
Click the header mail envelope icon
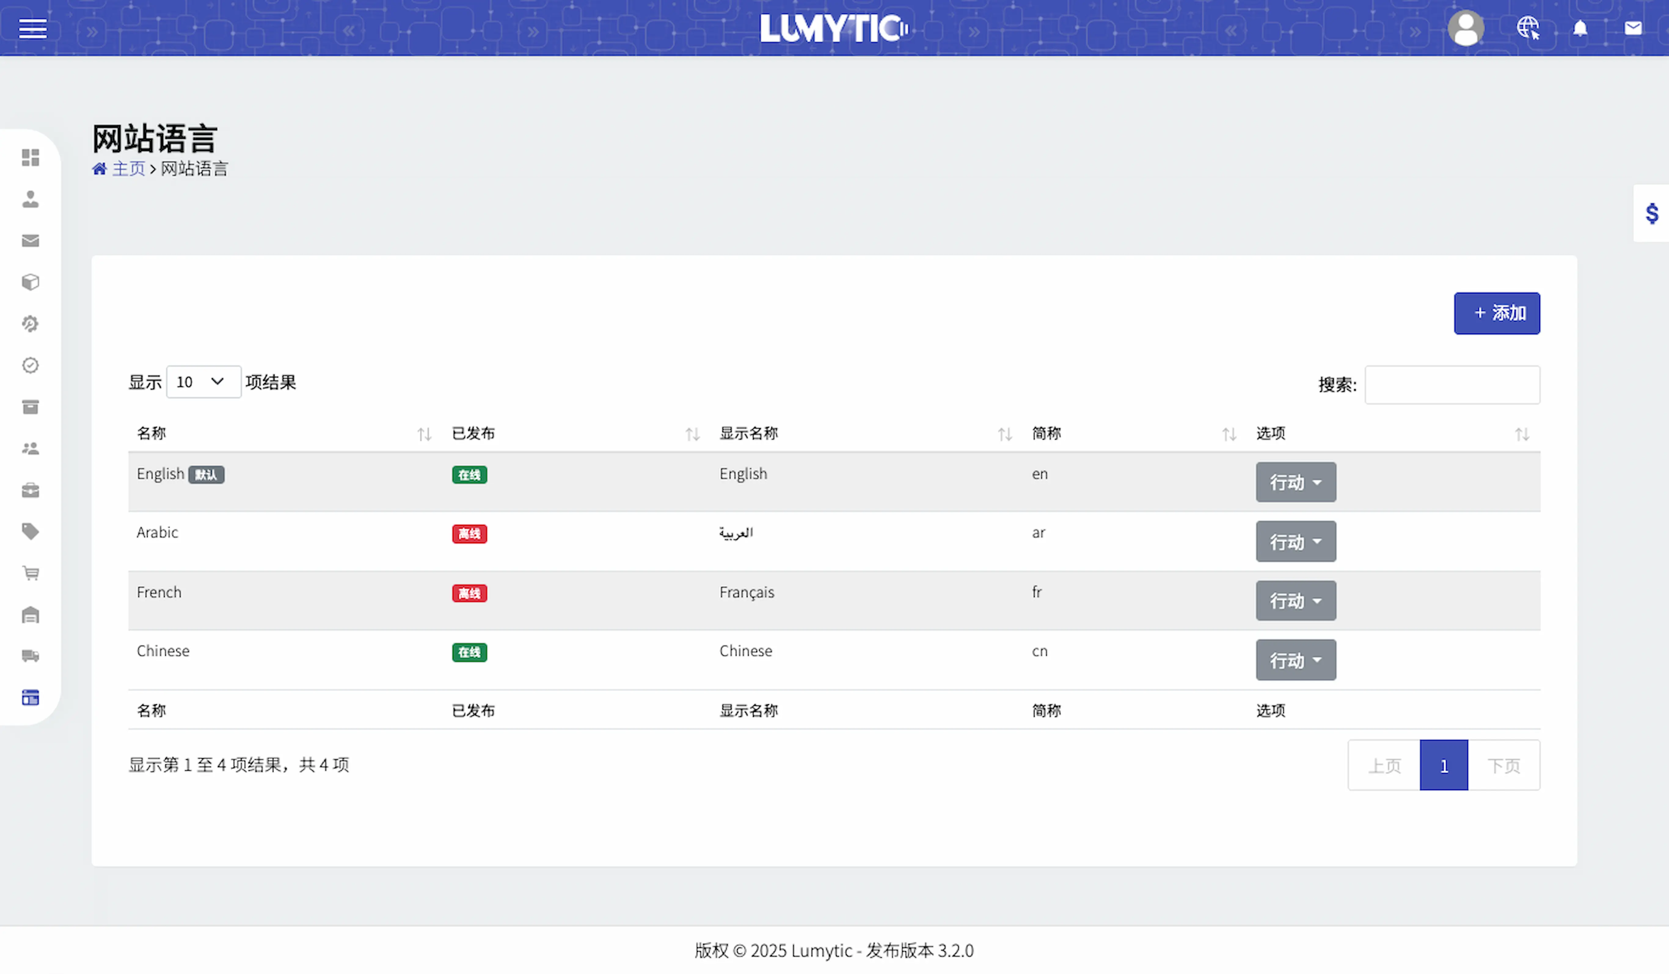(1633, 28)
